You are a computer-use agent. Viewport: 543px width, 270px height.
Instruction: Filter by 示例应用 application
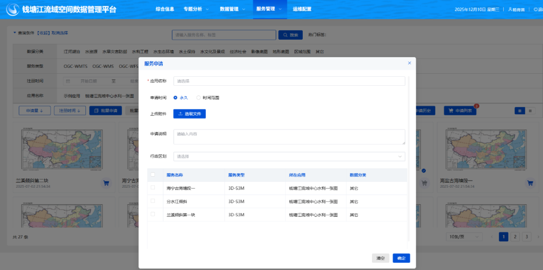click(72, 96)
